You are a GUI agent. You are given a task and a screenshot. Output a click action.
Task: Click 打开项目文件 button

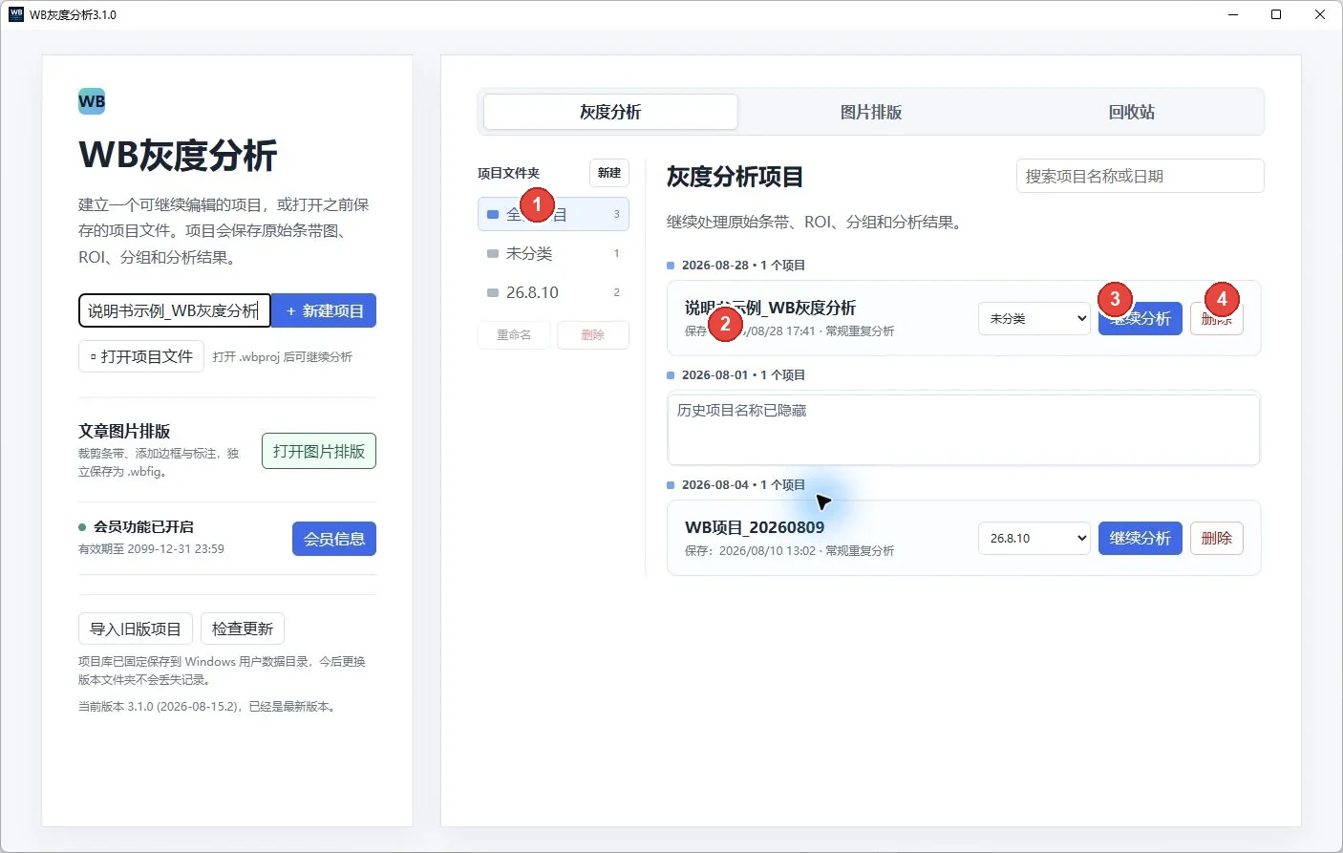[x=141, y=356]
